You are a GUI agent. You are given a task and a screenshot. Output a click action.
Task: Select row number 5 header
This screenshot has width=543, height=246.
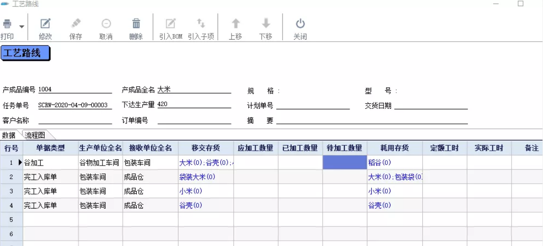[11, 220]
